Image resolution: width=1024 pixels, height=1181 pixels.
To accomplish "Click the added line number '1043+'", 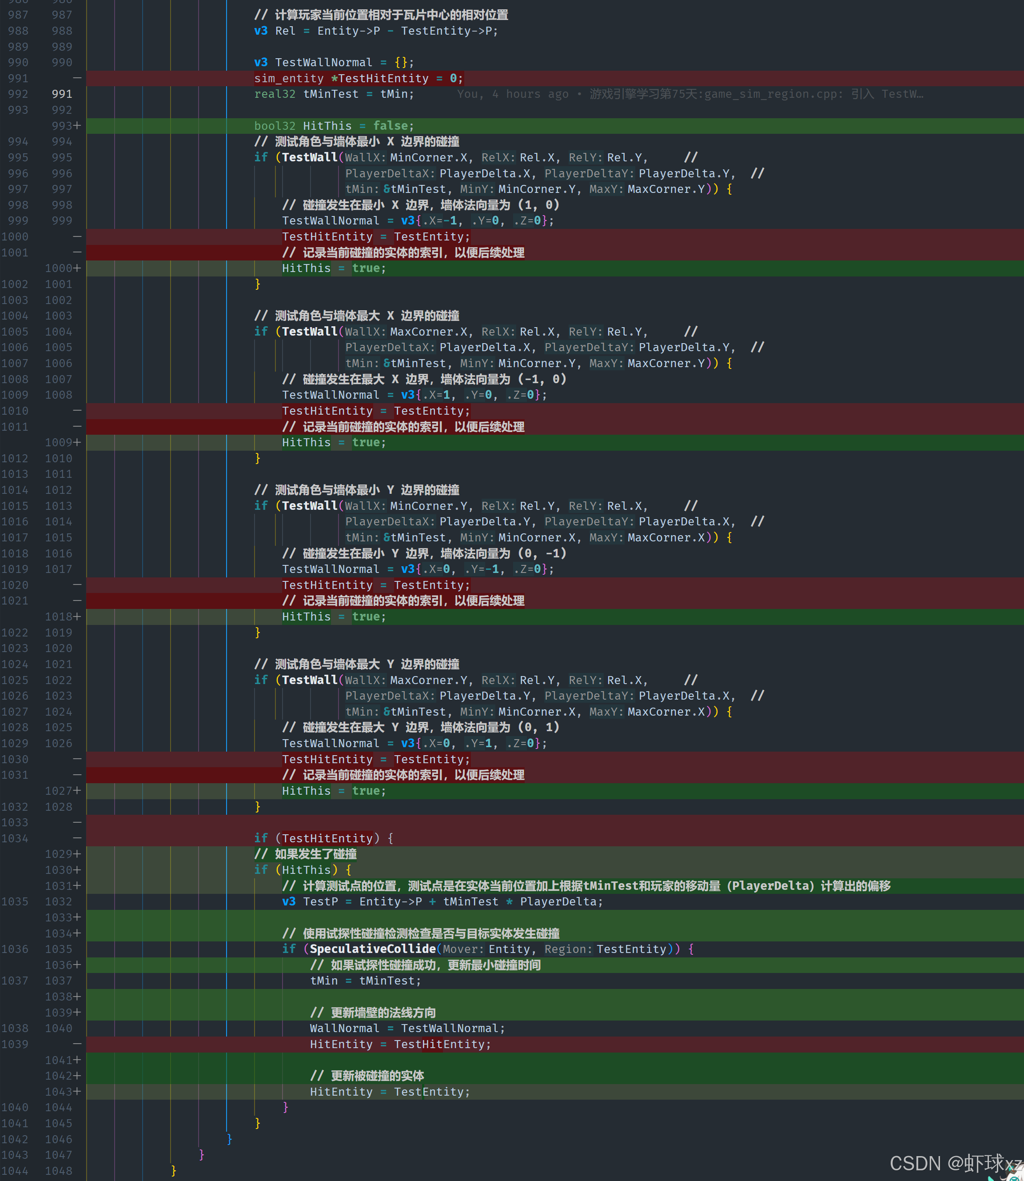I will pyautogui.click(x=63, y=1092).
